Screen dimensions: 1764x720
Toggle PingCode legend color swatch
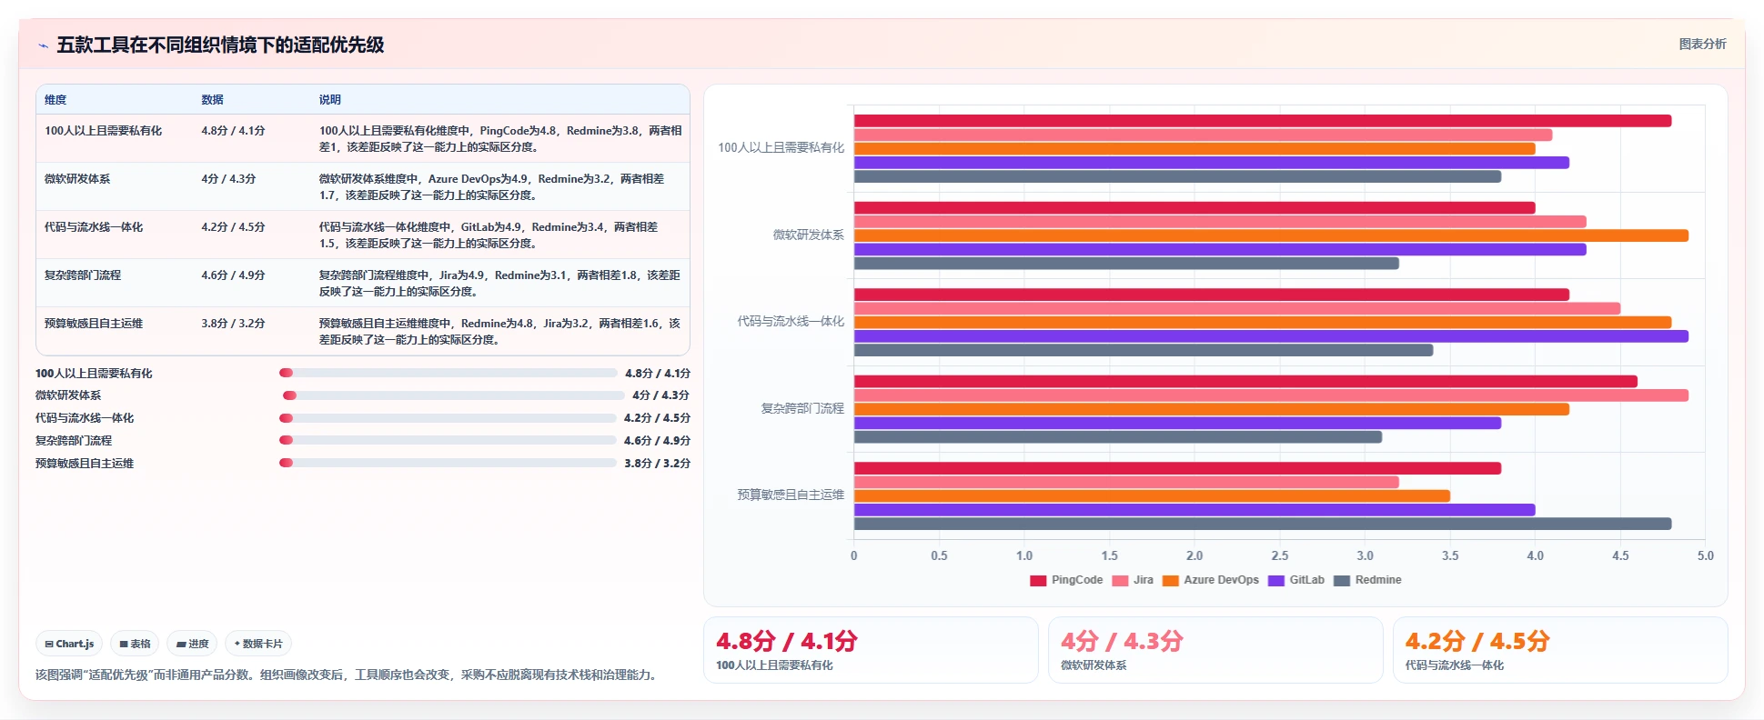click(1038, 581)
